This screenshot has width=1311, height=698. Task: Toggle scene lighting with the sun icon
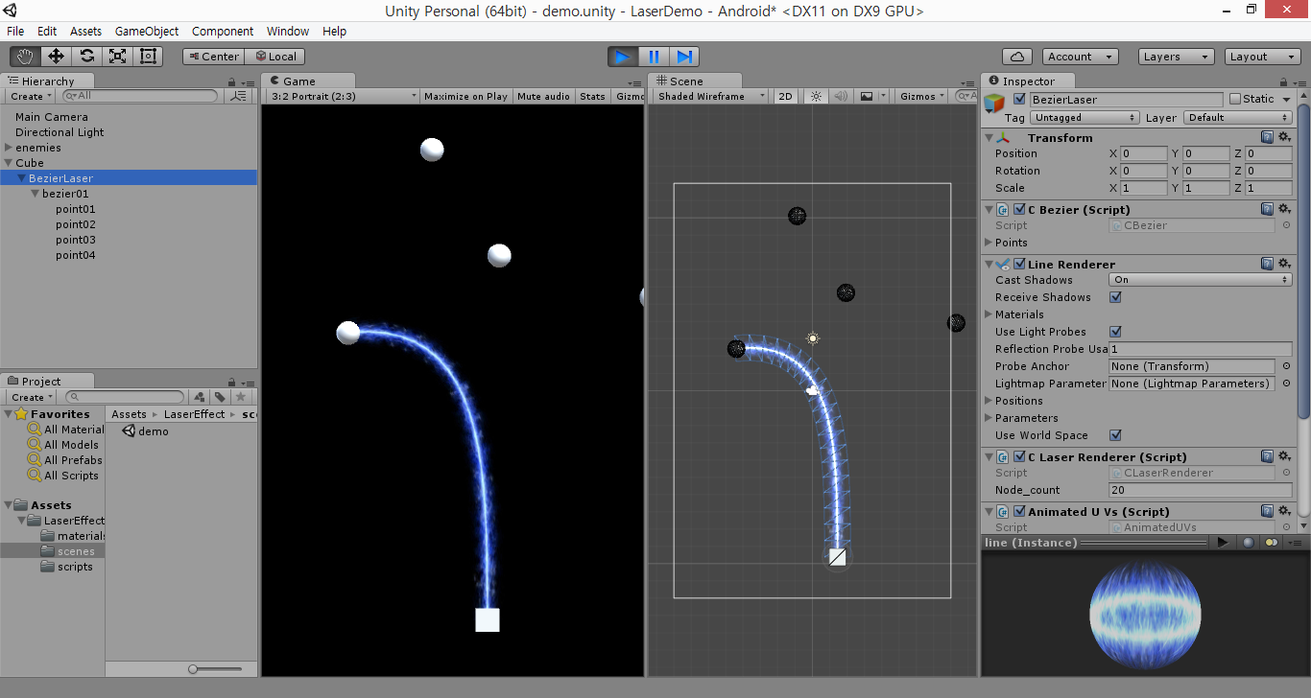click(x=814, y=96)
